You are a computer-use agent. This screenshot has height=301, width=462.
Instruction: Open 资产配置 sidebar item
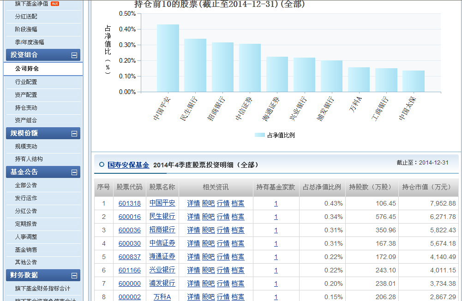[26, 95]
